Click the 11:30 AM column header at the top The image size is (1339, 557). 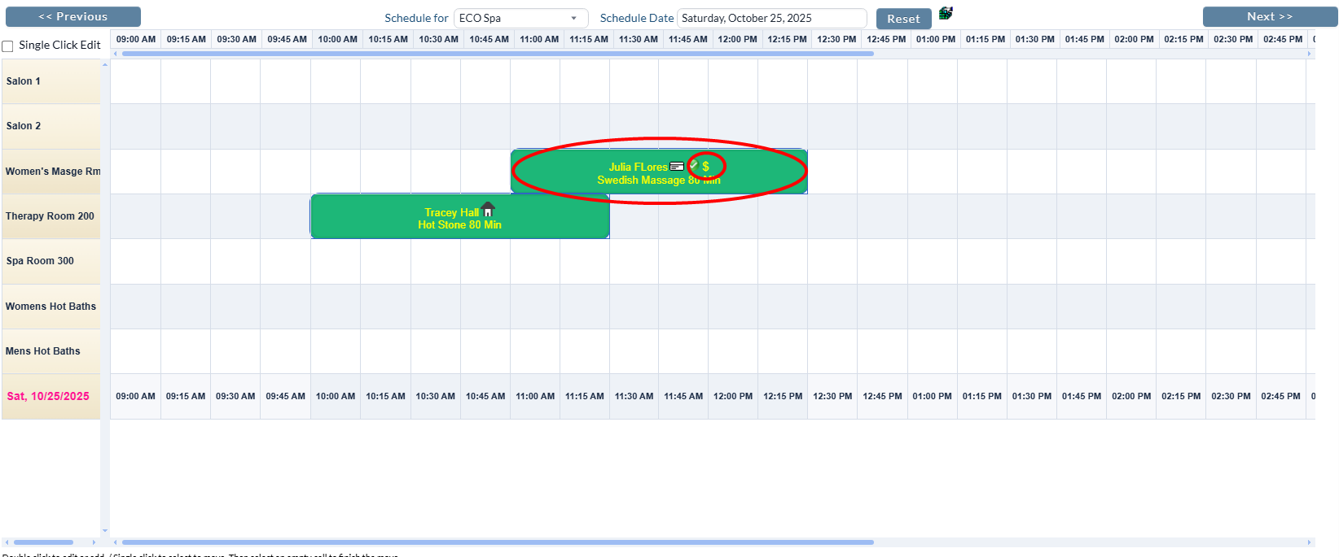(x=639, y=39)
